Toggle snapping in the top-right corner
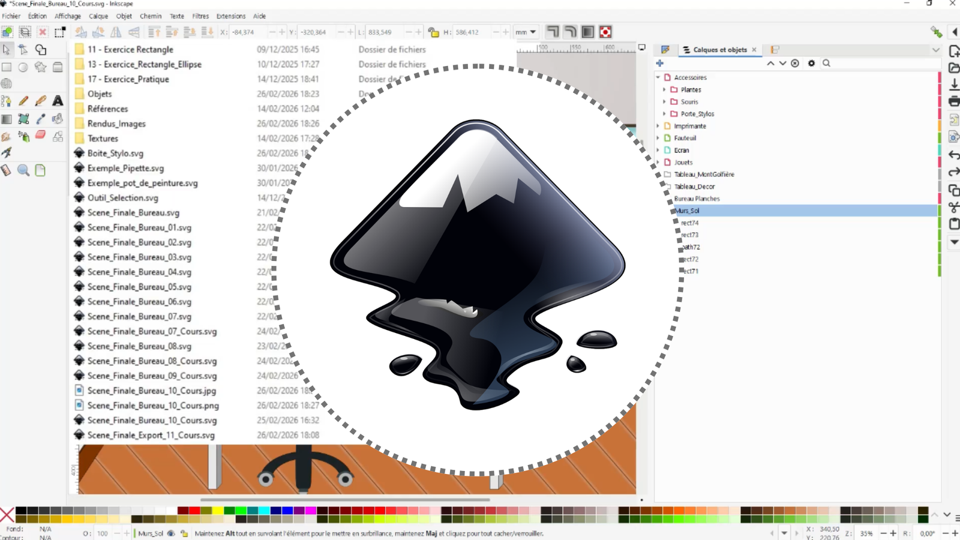Viewport: 960px width, 540px height. click(936, 32)
